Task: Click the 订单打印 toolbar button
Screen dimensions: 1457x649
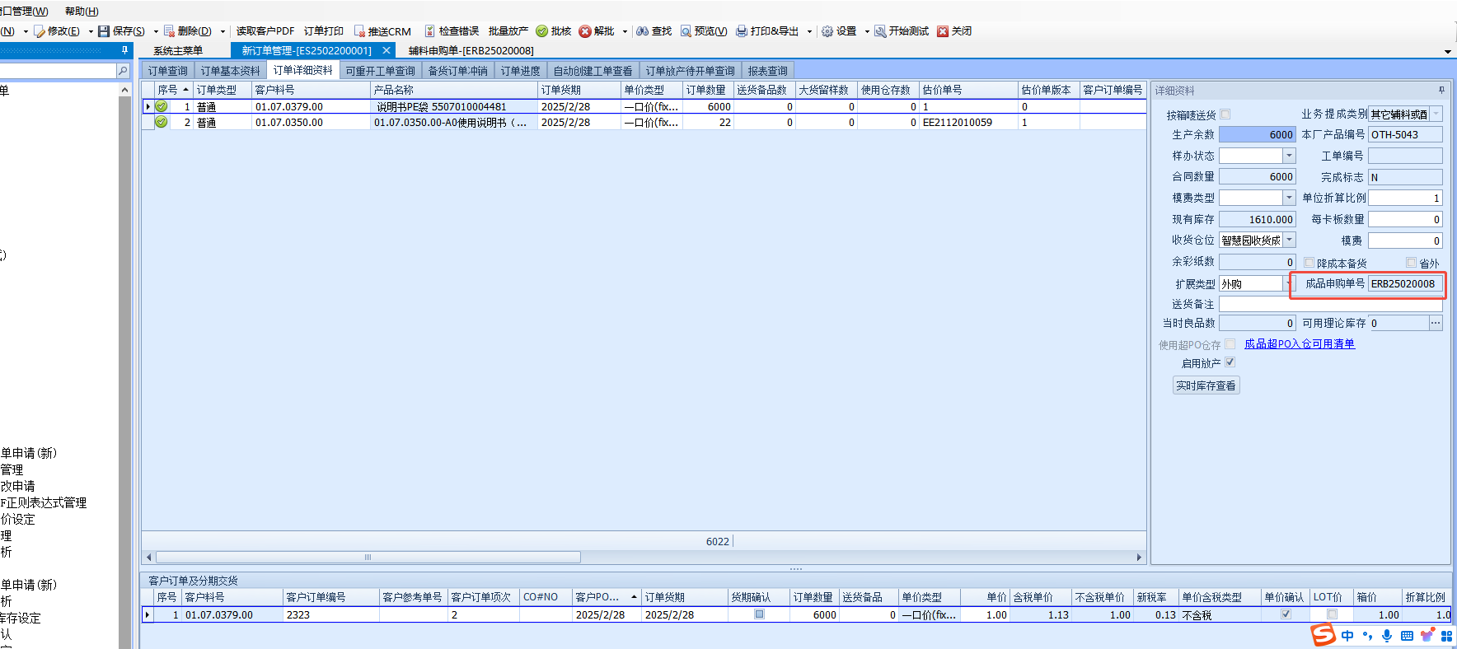Action: [x=324, y=31]
